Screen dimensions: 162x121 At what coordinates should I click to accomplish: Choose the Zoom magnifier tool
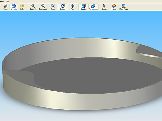(53, 7)
